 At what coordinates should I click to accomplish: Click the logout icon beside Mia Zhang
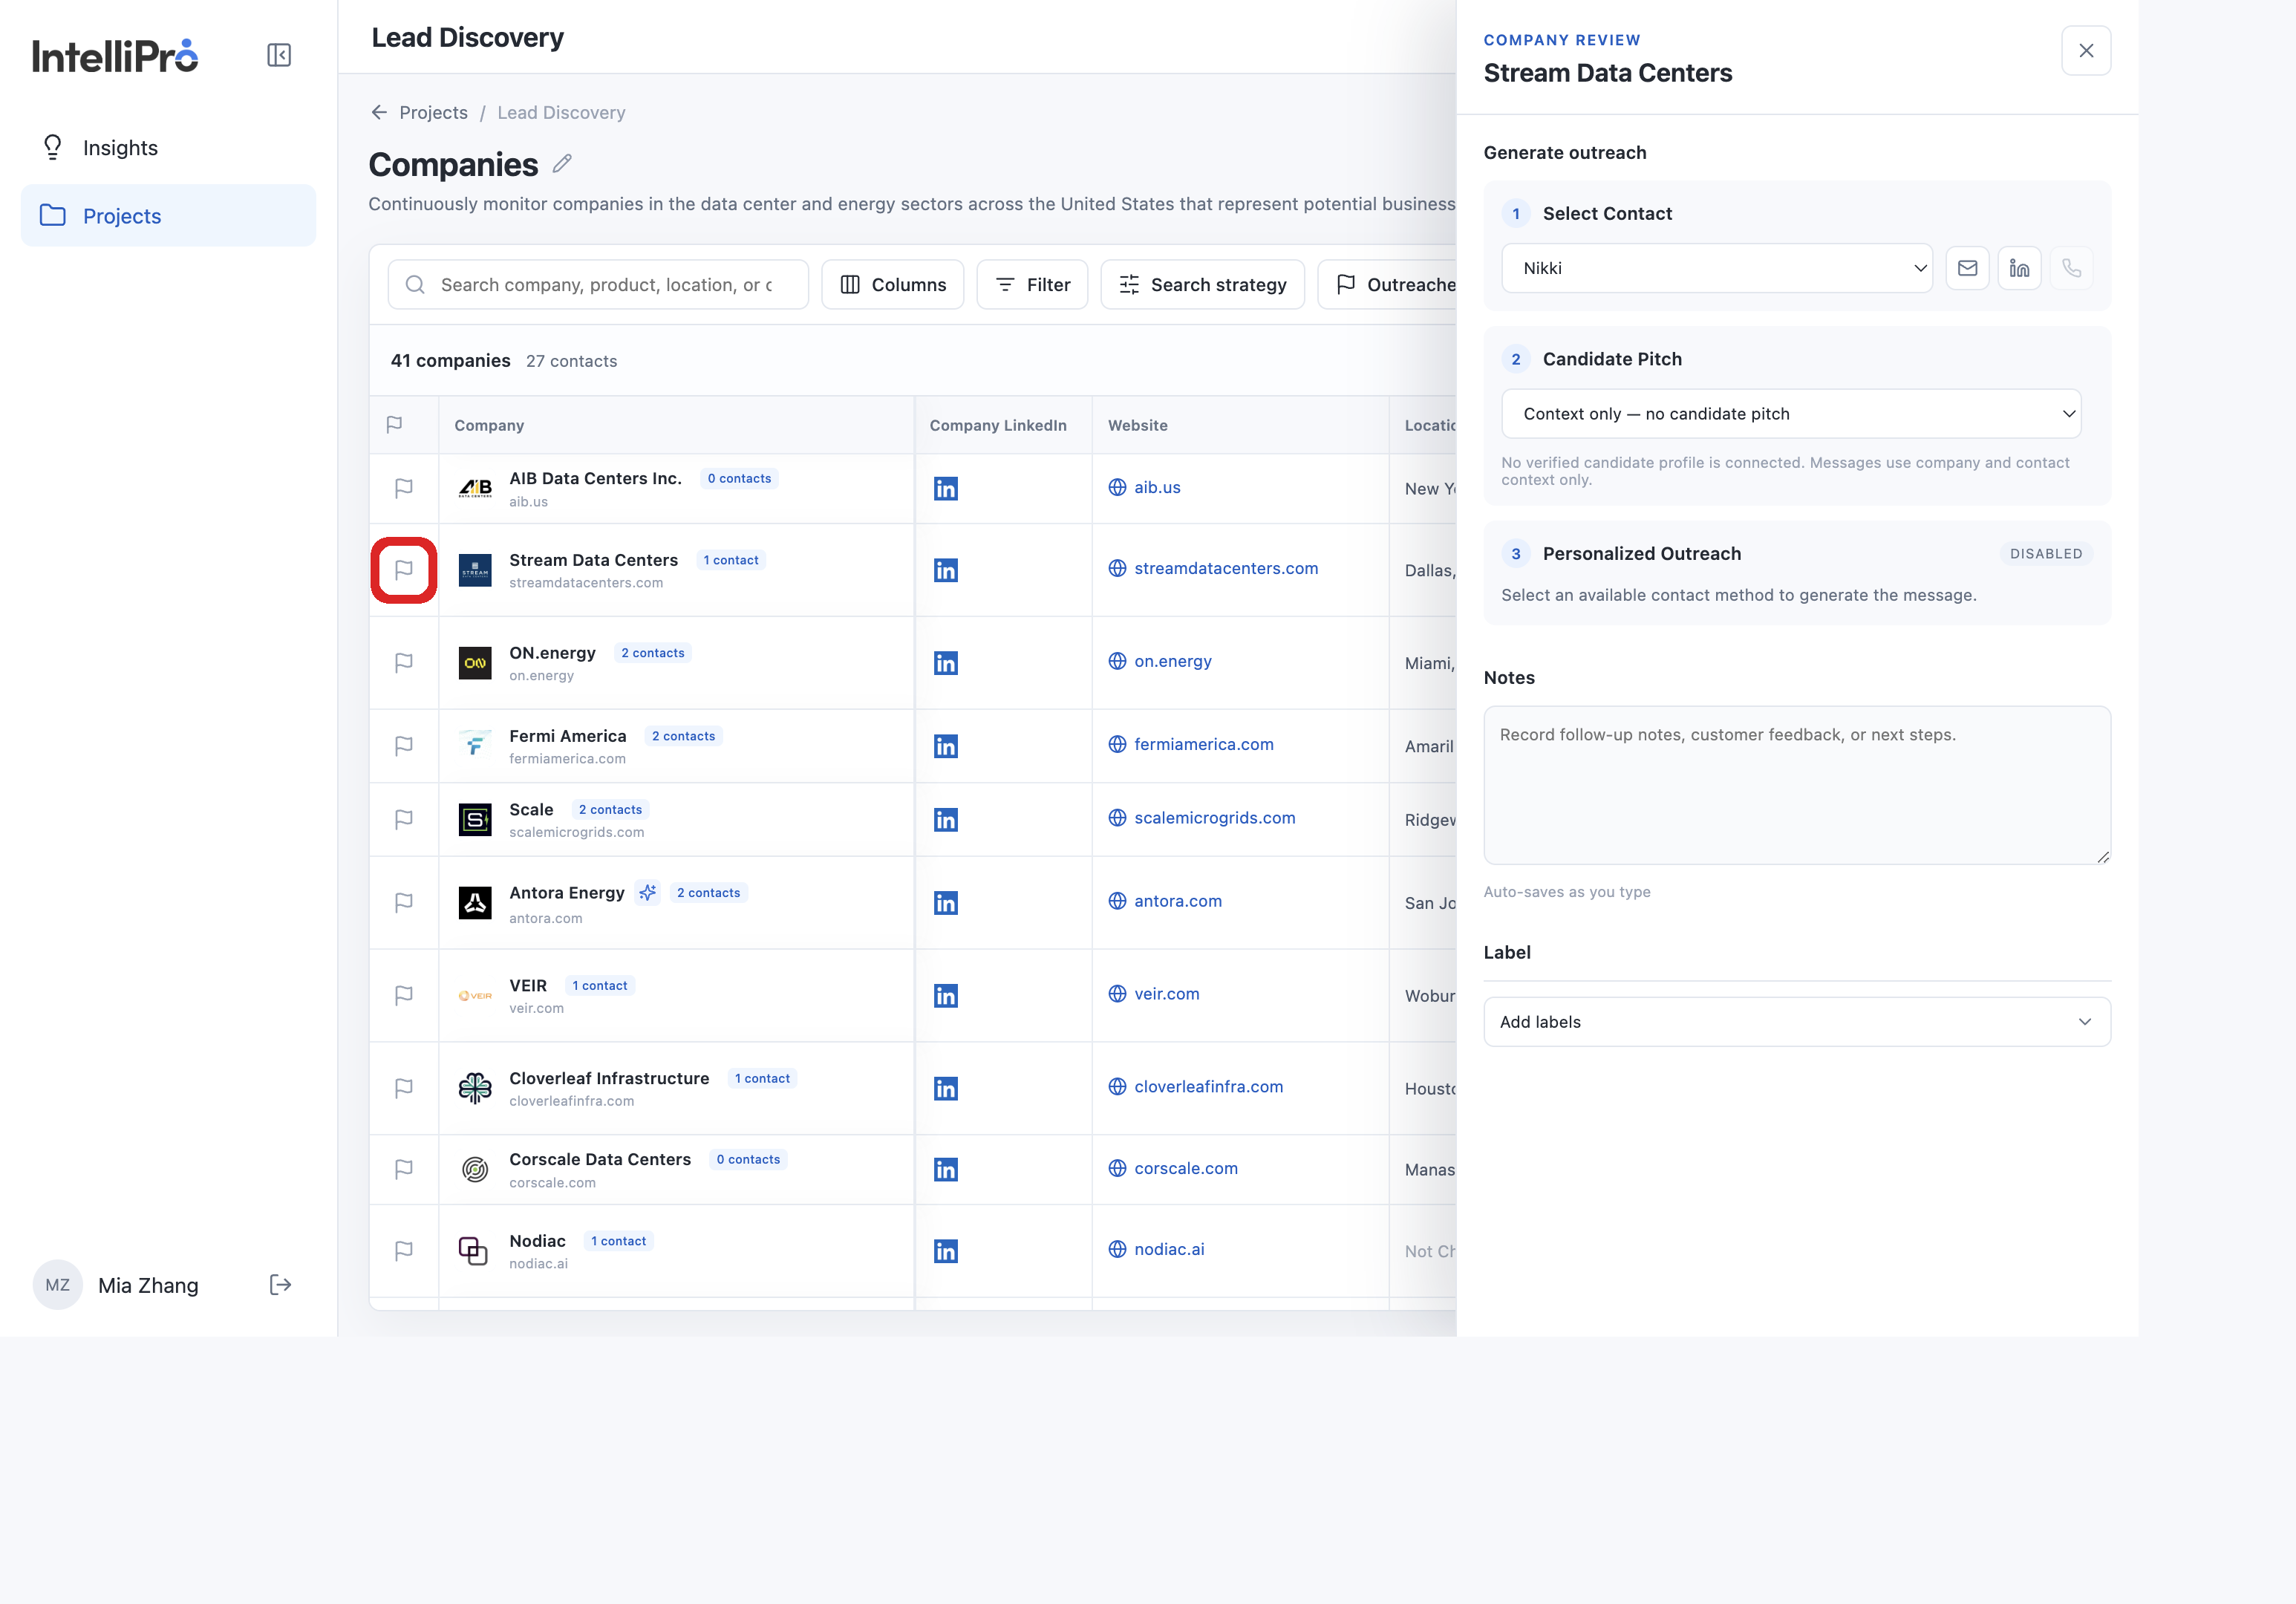click(280, 1285)
